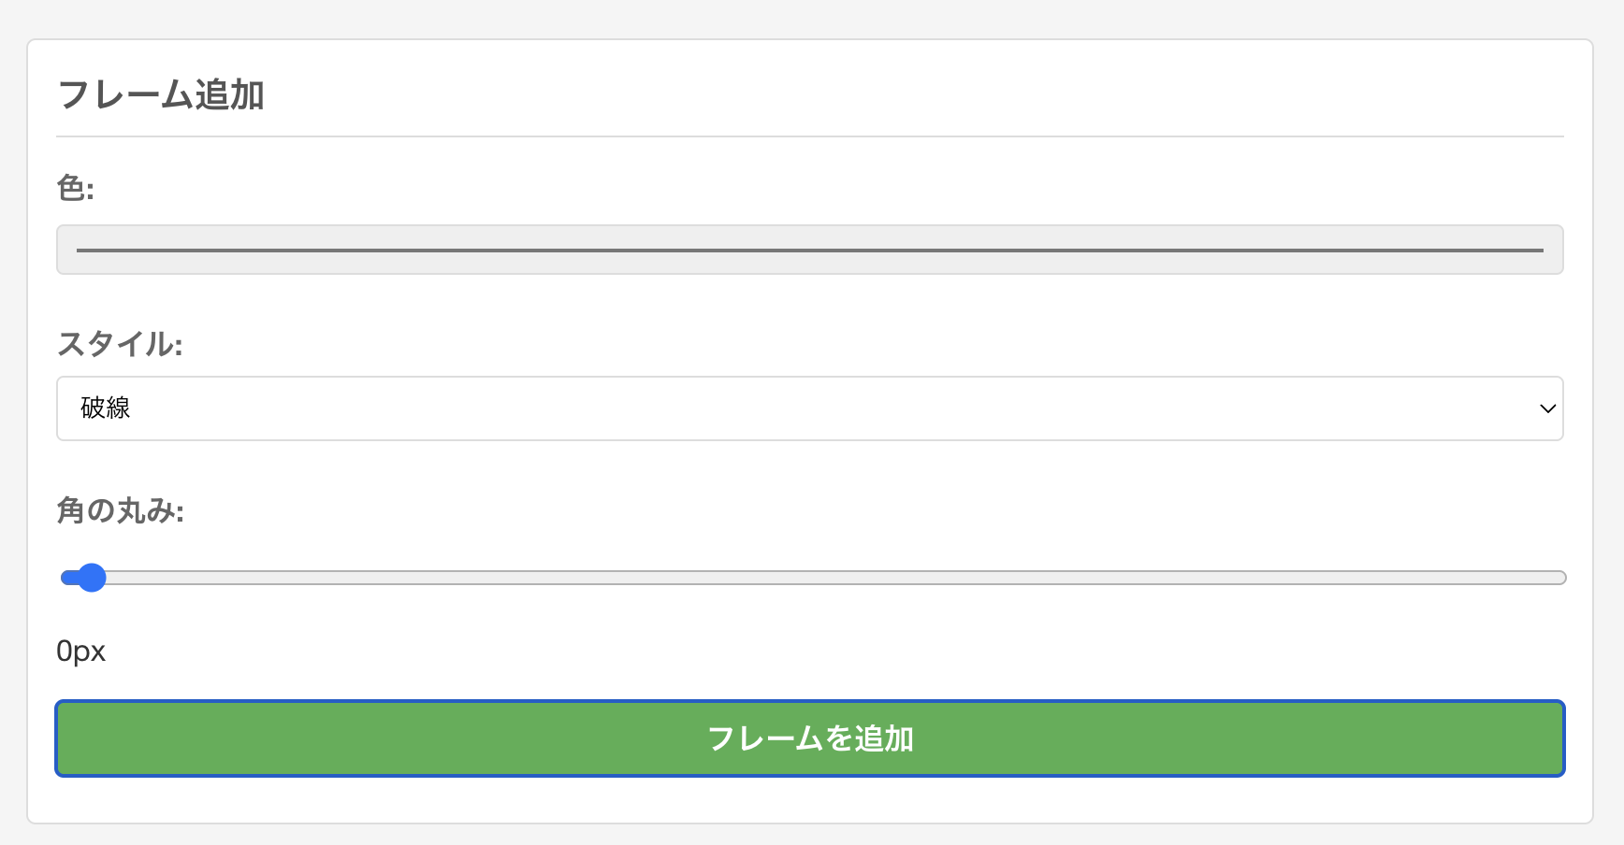Click the 色 label above the color bar
This screenshot has width=1624, height=845.
(x=73, y=187)
